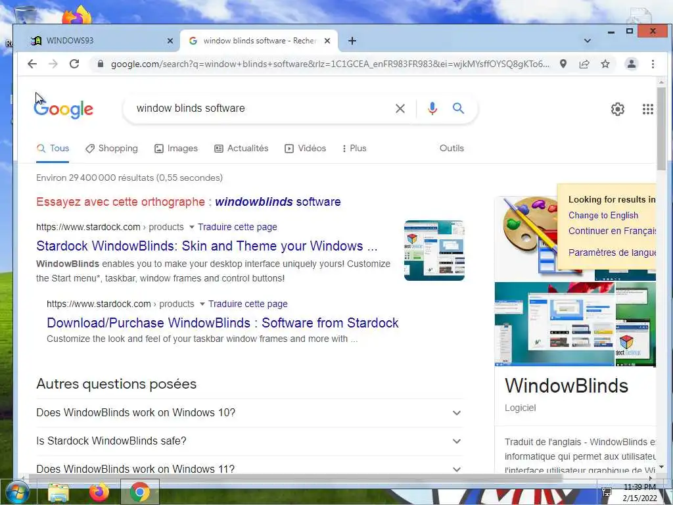Click the horizontal scrollbar at page bottom
Screen dimensions: 673x505
point(295,478)
